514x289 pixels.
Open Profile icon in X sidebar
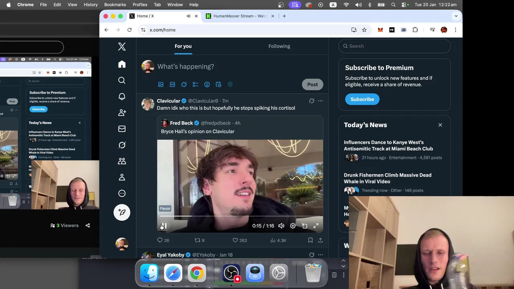(x=122, y=177)
